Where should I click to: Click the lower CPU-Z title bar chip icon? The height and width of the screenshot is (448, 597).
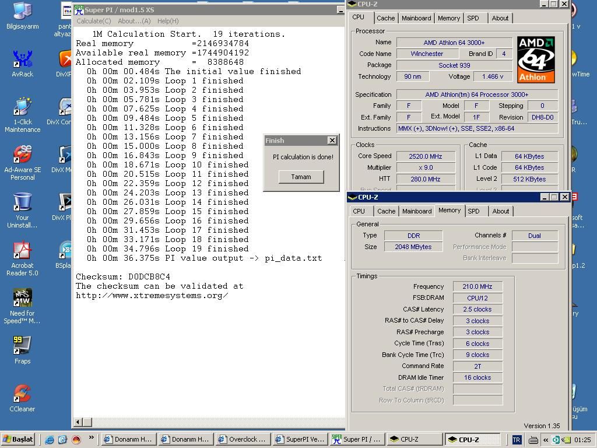point(353,197)
